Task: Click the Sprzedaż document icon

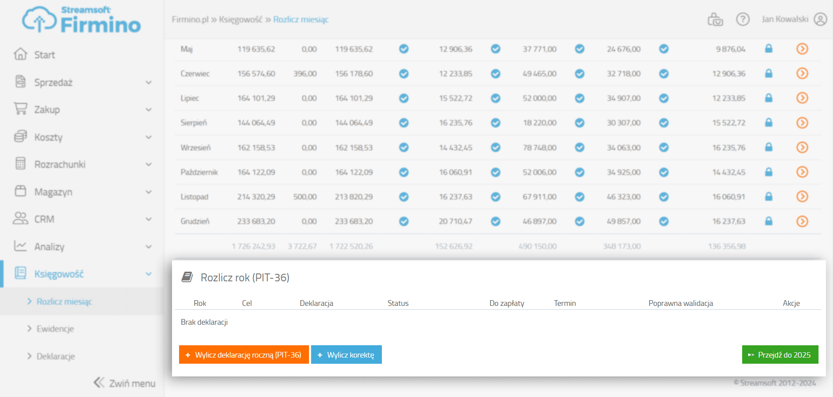Action: coord(20,82)
